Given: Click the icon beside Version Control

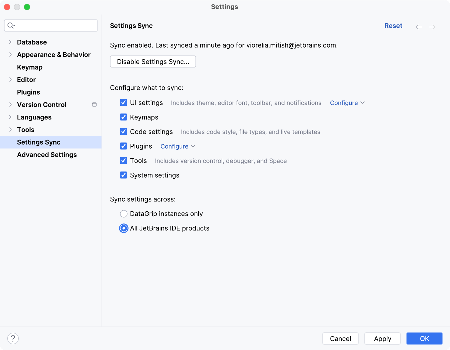Looking at the screenshot, I should [94, 104].
